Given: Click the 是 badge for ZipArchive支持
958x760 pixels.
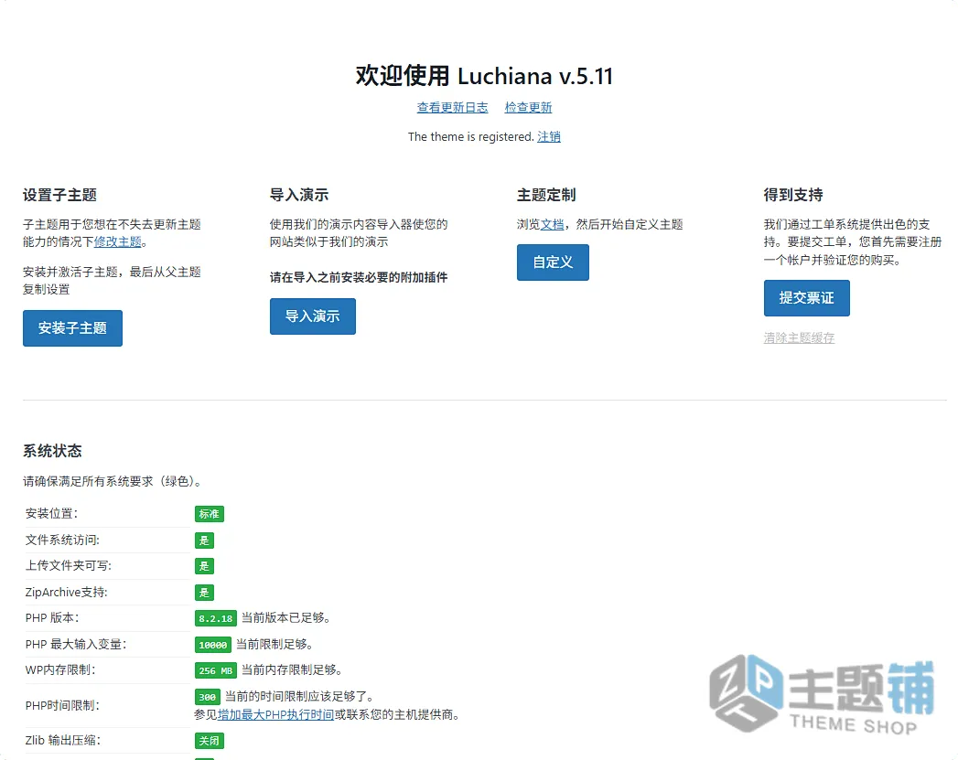Looking at the screenshot, I should click(x=204, y=592).
